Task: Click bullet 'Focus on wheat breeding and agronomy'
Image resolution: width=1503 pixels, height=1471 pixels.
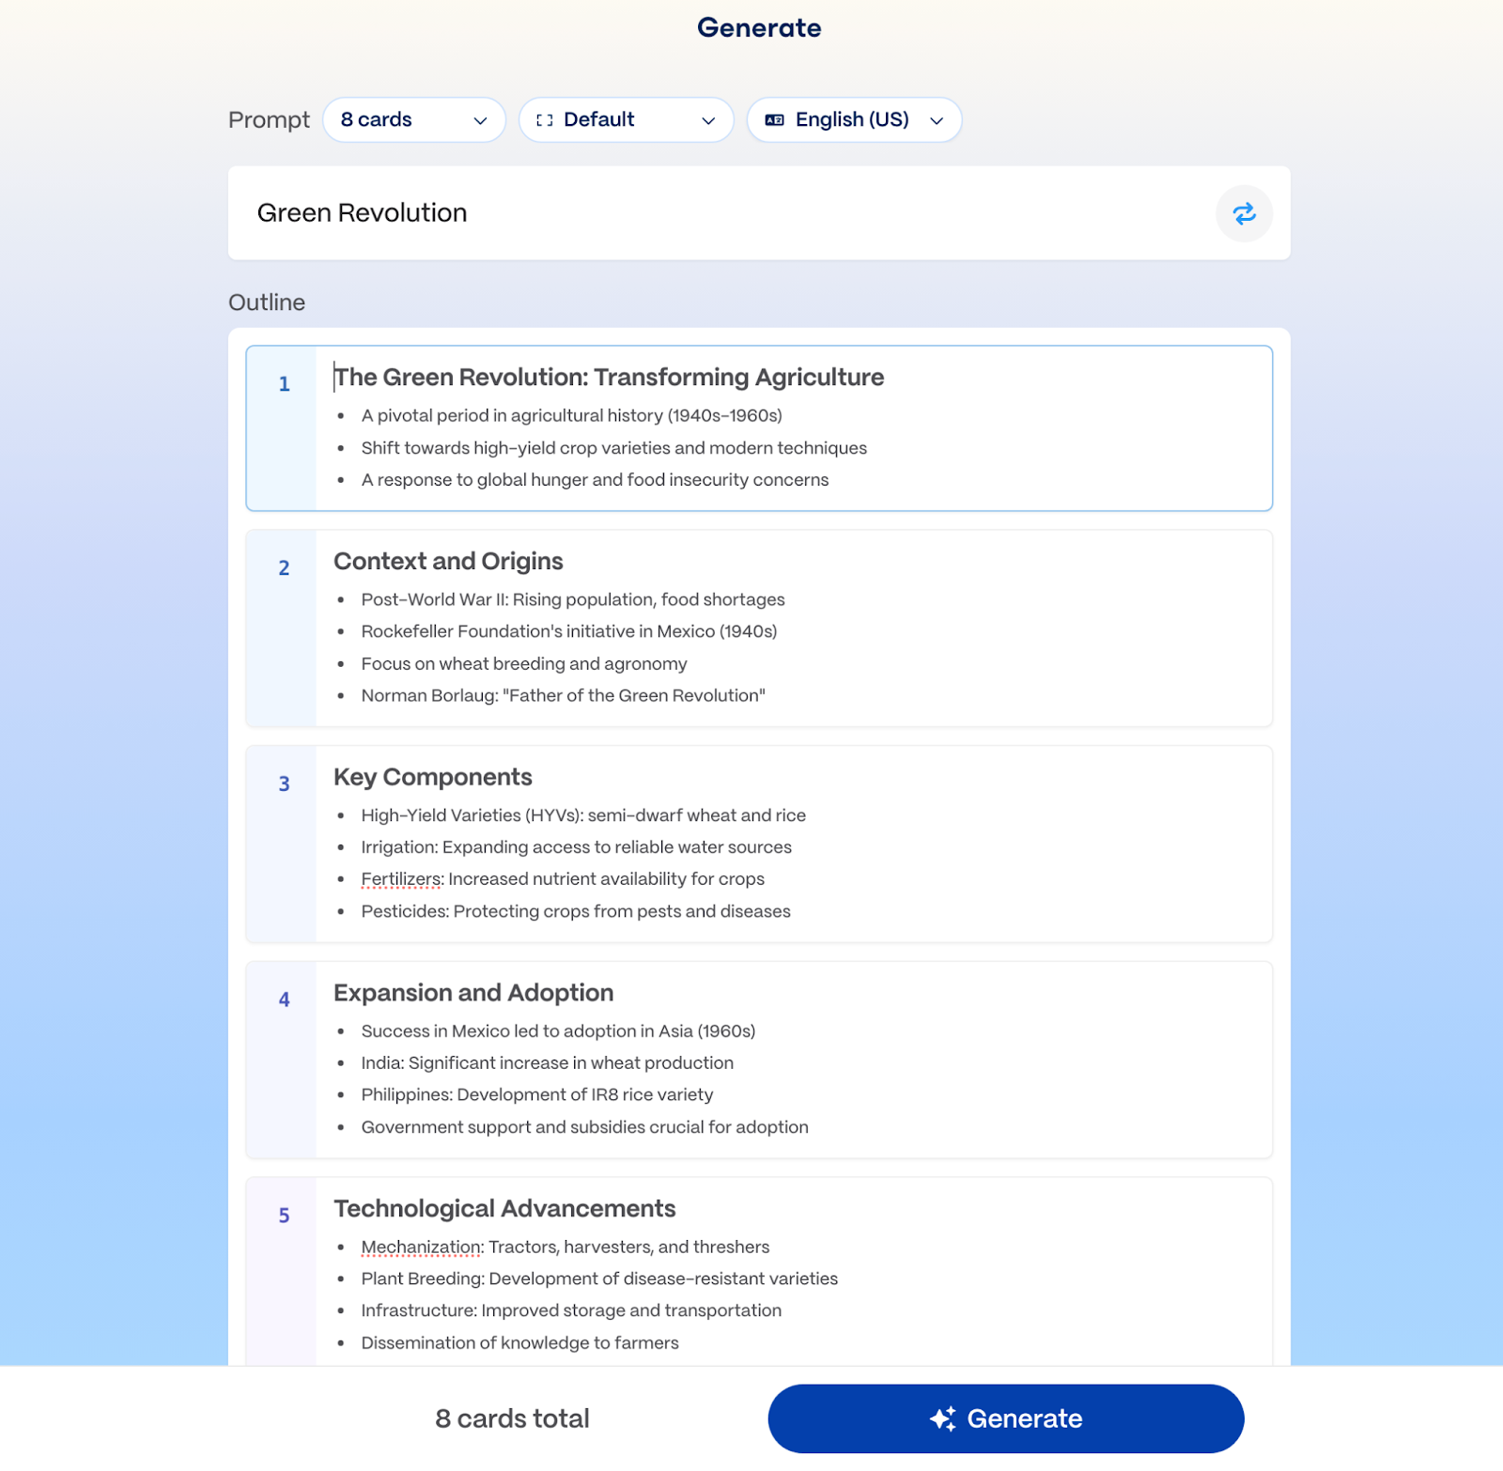Action: coord(524,664)
